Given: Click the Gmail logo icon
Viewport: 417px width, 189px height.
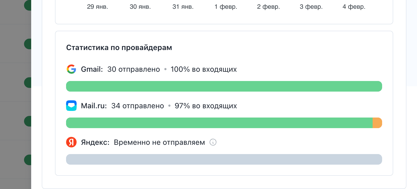Looking at the screenshot, I should coord(71,69).
